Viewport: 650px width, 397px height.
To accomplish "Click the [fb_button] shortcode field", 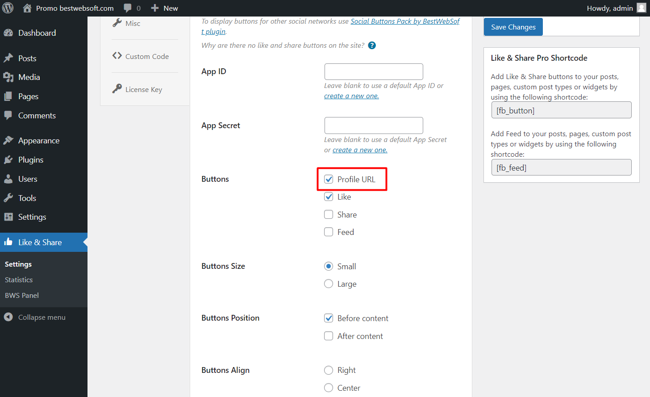I will pos(561,110).
